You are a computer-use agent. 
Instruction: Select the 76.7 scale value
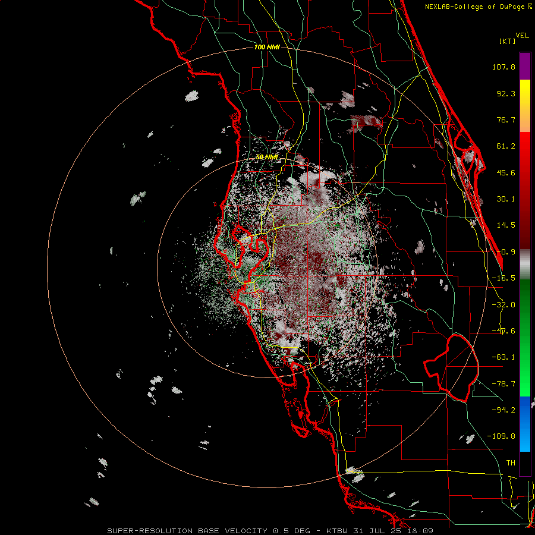[x=506, y=119]
